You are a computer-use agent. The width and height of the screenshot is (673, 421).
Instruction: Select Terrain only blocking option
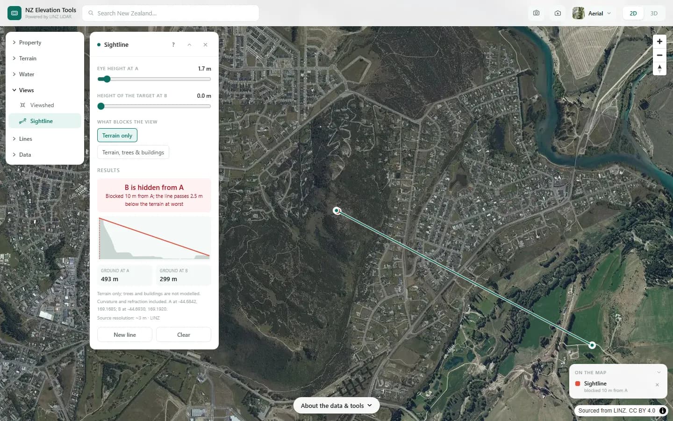tap(117, 136)
